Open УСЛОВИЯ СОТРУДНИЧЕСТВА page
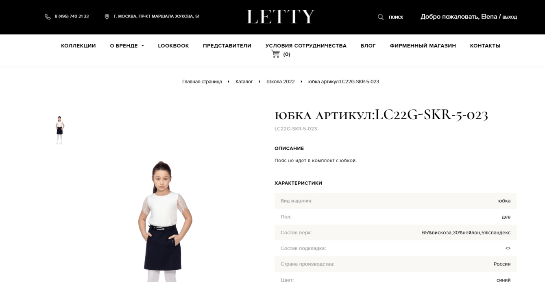Viewport: 545px width, 282px height. click(x=306, y=46)
